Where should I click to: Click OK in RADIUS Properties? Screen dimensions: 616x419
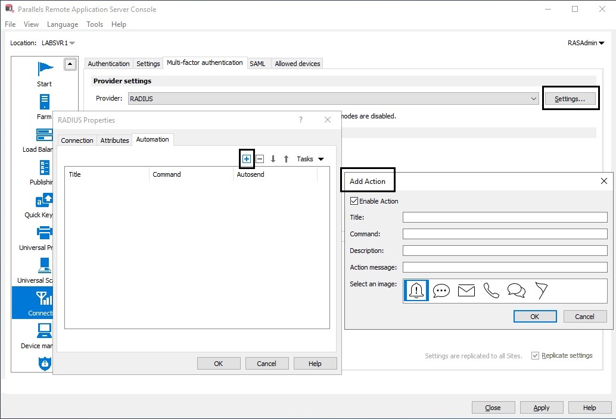pos(219,364)
